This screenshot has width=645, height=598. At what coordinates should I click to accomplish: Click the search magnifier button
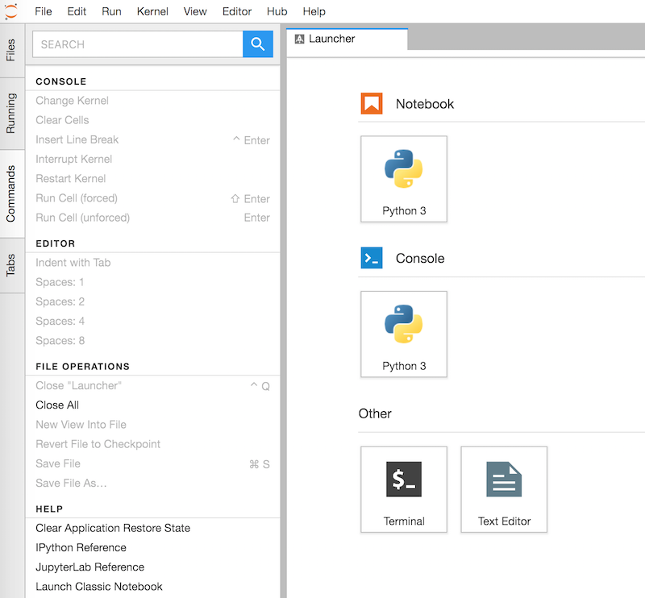pos(258,44)
